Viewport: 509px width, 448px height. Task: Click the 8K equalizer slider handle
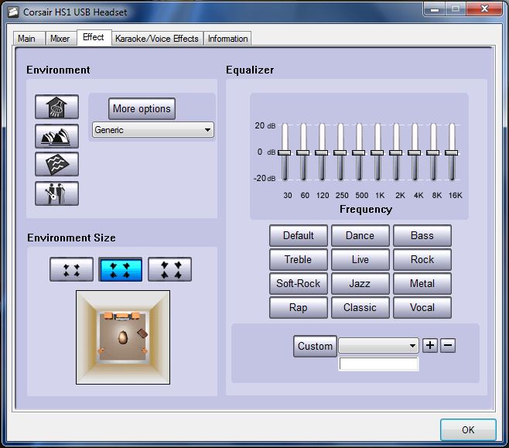click(432, 152)
